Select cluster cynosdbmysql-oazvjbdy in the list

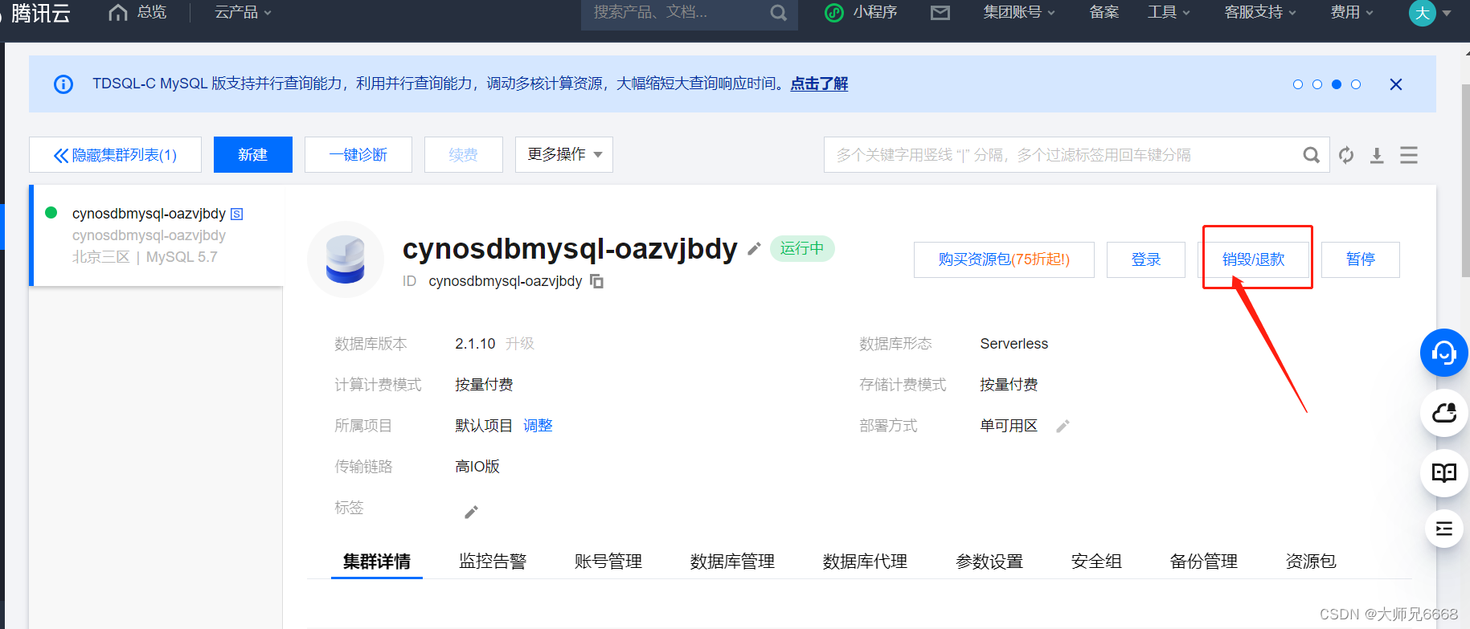pyautogui.click(x=158, y=235)
